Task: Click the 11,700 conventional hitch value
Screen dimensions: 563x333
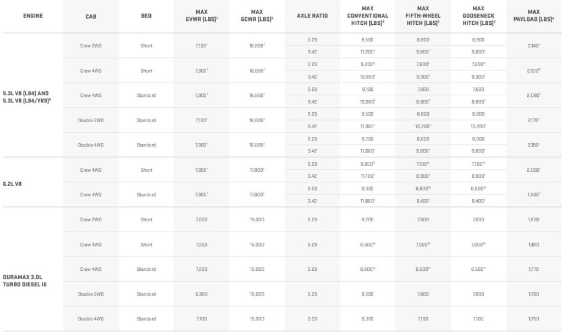Action: [368, 176]
